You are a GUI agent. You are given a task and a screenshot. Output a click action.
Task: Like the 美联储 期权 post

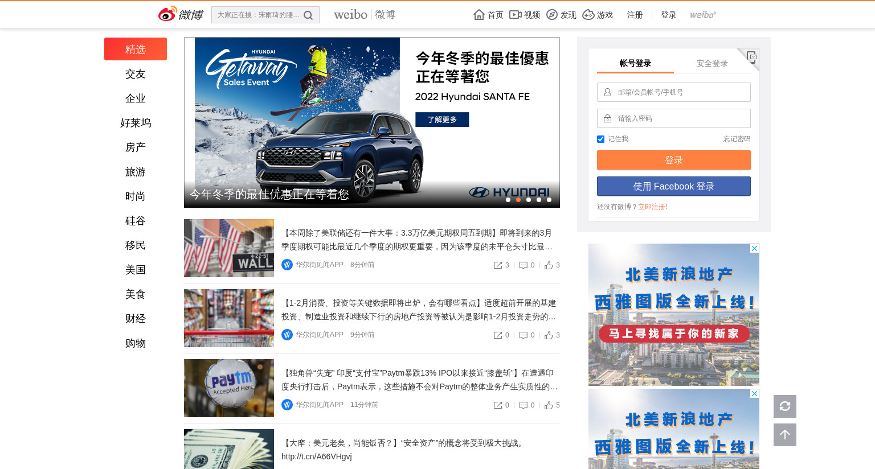pos(549,265)
